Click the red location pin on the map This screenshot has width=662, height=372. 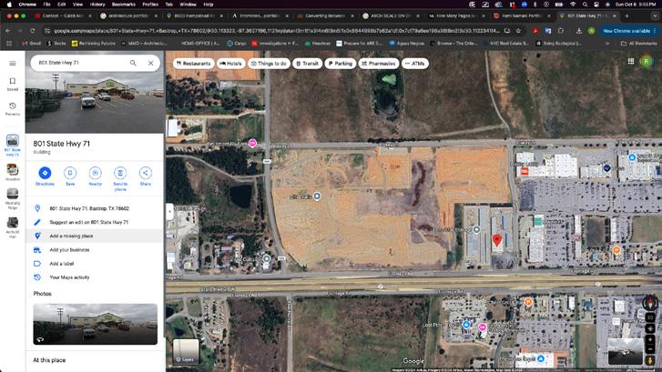(x=497, y=240)
